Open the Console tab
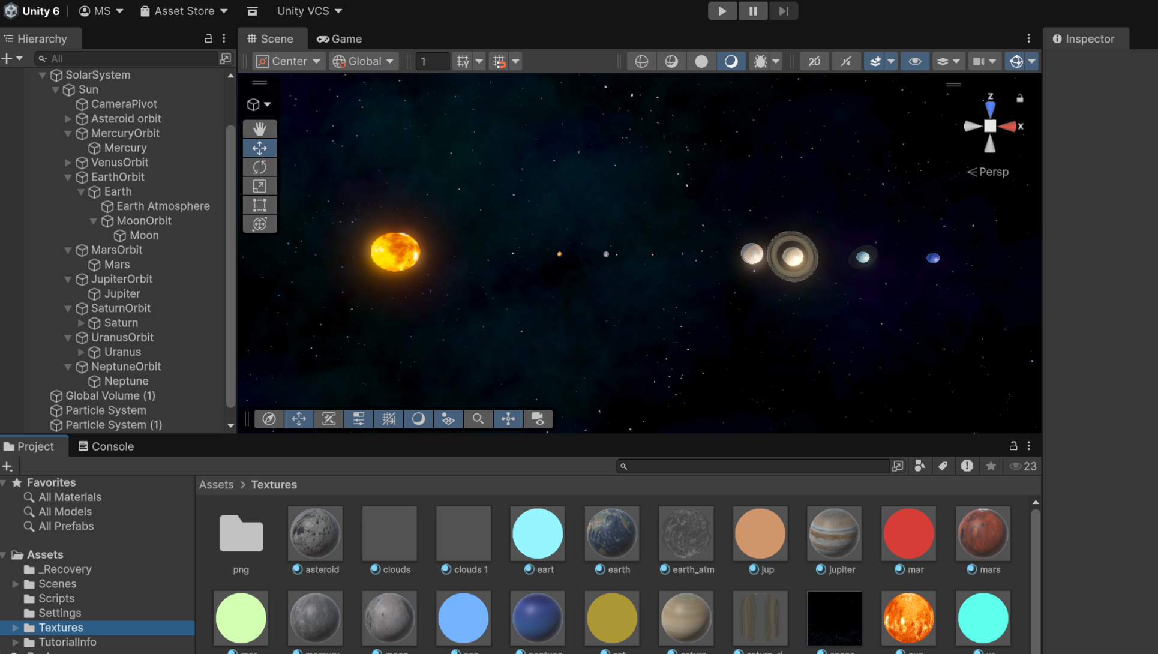This screenshot has height=654, width=1158. pyautogui.click(x=106, y=446)
